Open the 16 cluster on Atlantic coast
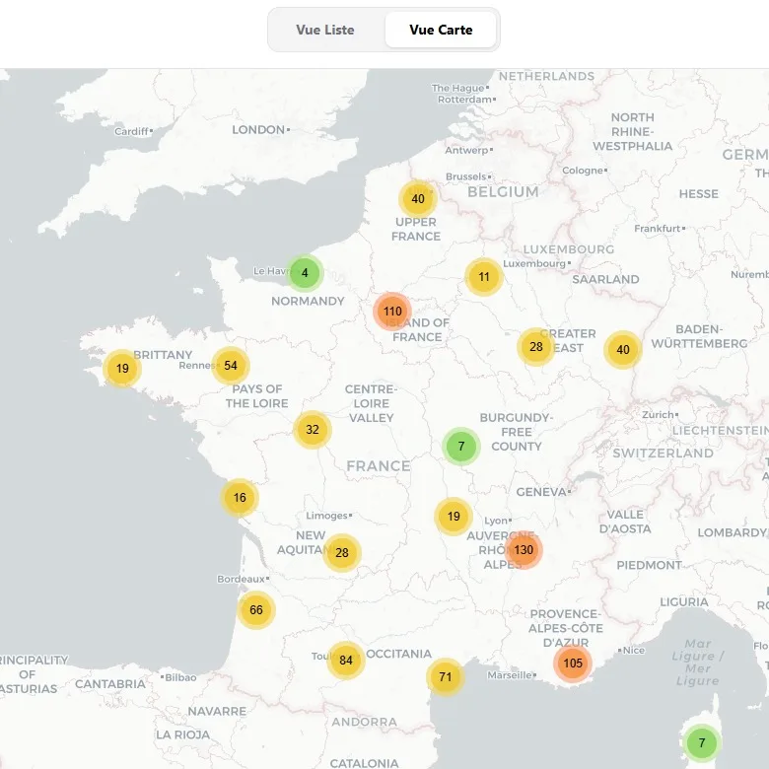The image size is (769, 769). point(240,497)
